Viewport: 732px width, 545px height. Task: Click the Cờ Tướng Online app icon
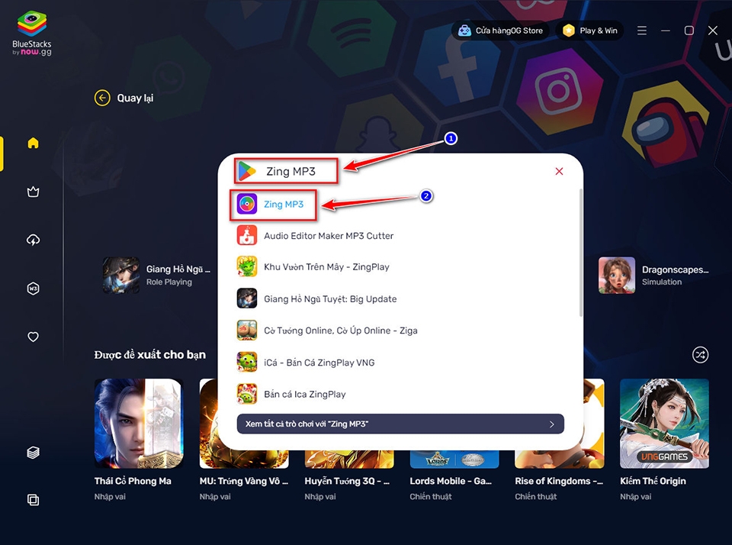point(247,331)
